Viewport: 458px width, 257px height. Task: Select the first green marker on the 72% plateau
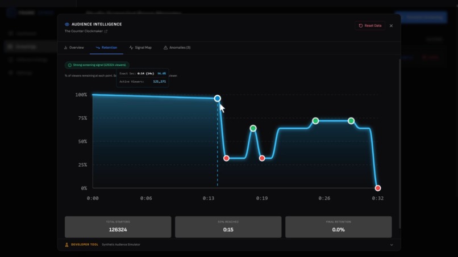click(x=315, y=121)
